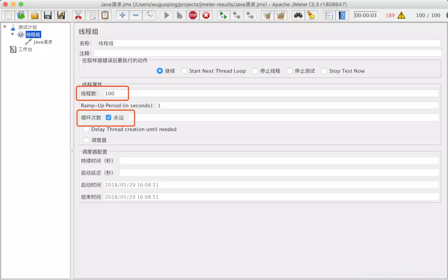Select 工作台 in the tree
The width and height of the screenshot is (448, 280).
25,49
